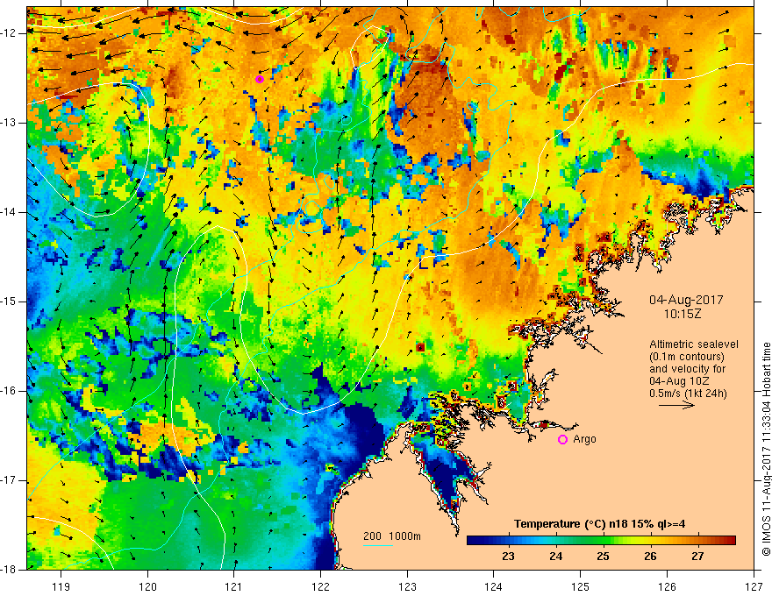The width and height of the screenshot is (772, 596).
Task: Click longitude axis label '123'
Action: 407,586
